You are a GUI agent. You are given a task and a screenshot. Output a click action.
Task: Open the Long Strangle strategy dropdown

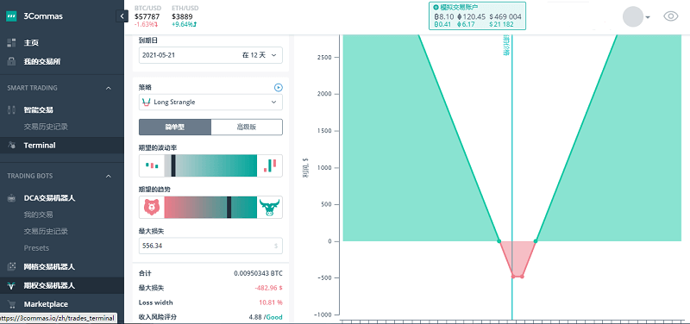click(x=210, y=102)
